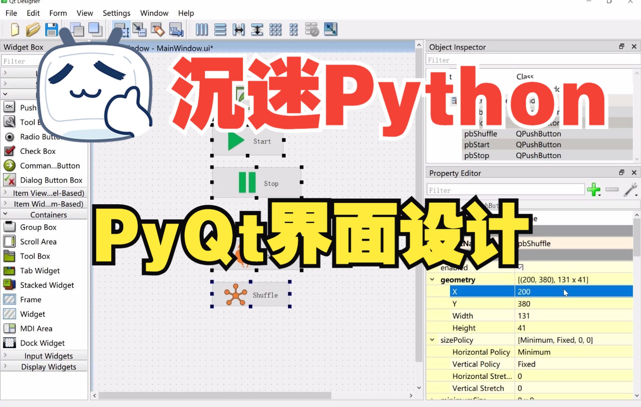Click the Object Inspector filter field
Screen dimensions: 641x407
(533, 60)
